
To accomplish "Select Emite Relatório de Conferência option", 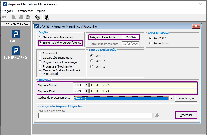I will (40, 43).
